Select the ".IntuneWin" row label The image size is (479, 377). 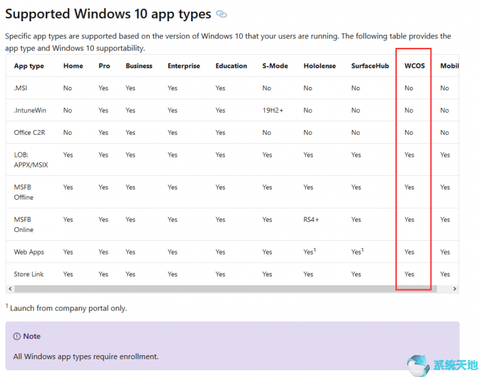coord(30,111)
